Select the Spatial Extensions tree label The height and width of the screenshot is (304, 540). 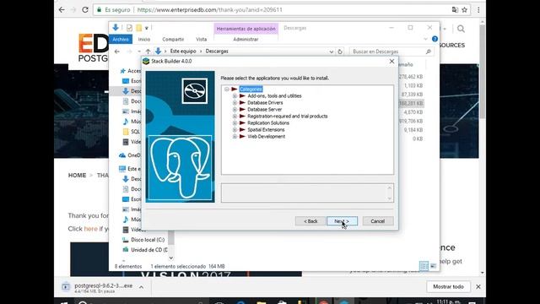pos(266,130)
